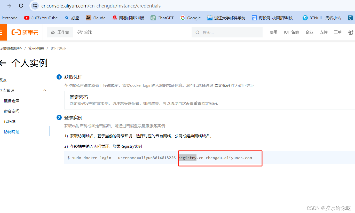
Task: Open 镜像仓库 in the sidebar
Action: [x=12, y=101]
